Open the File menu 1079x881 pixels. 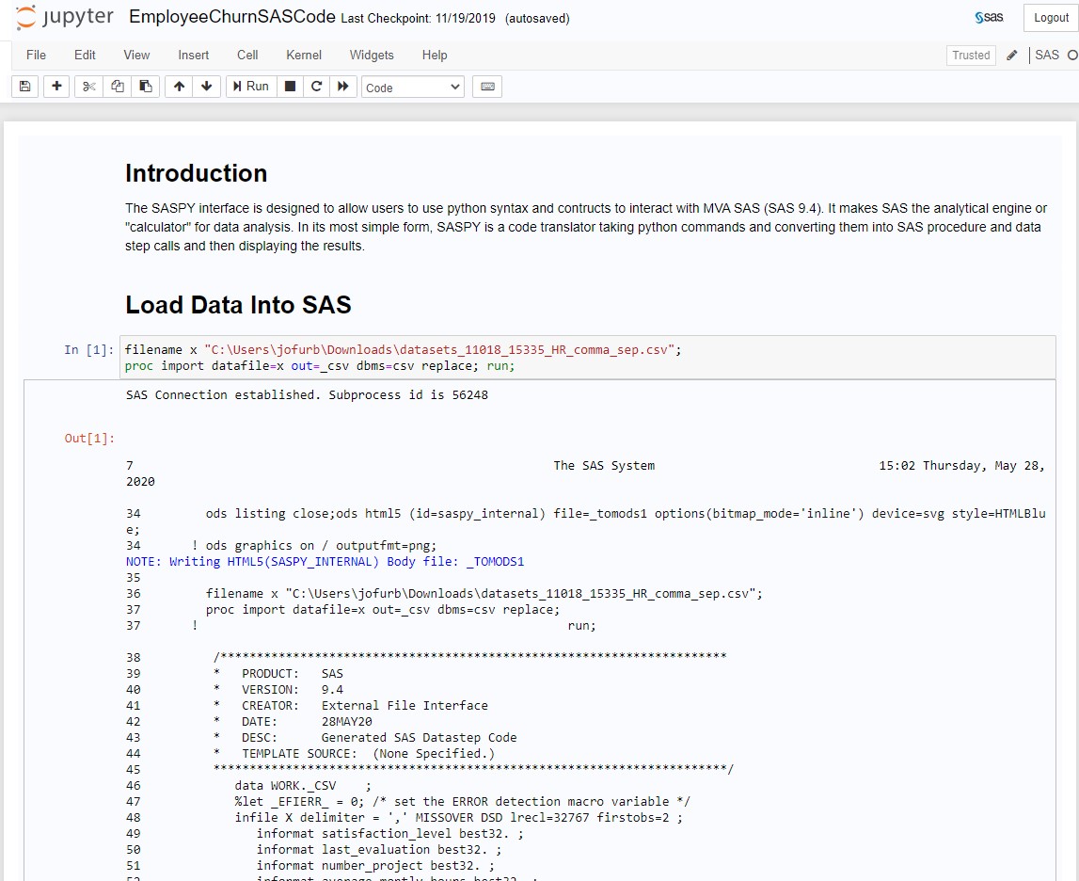(36, 55)
